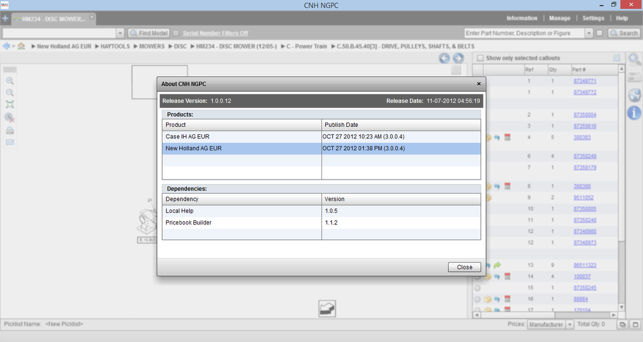
Task: Close the HM234 - DISC MOWER tab
Action: coord(92,17)
